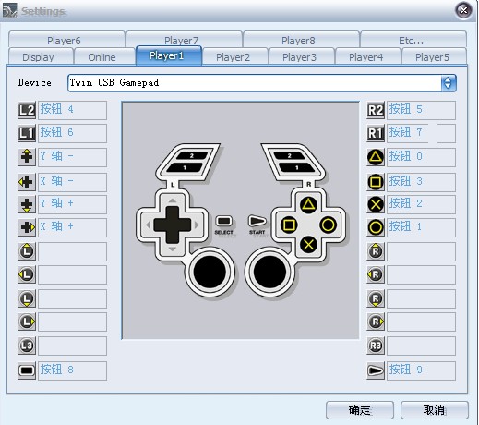Click the L1 mapping field showing 按钮 6
479x425 pixels.
(x=72, y=133)
